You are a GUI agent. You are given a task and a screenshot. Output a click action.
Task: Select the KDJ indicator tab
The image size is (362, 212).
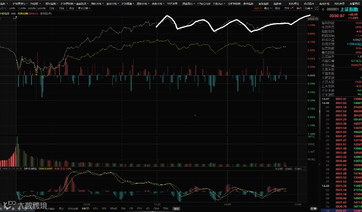(x=95, y=209)
